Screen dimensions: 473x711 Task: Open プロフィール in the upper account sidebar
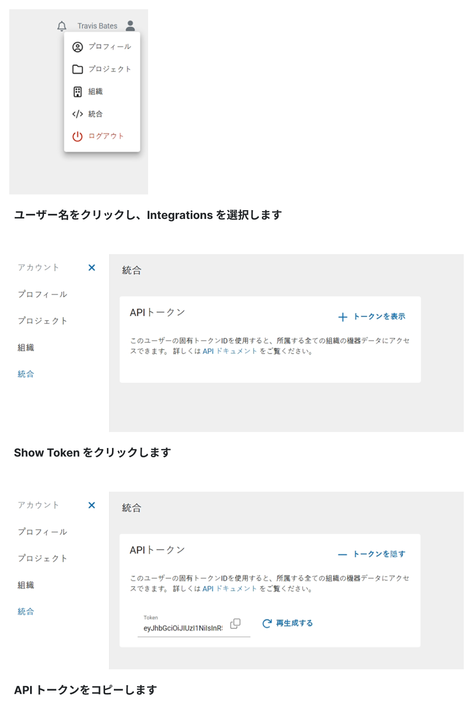point(43,294)
